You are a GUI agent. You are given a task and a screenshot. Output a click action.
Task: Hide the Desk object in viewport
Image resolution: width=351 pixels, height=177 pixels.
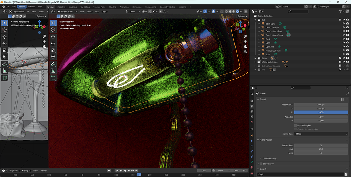344,39
